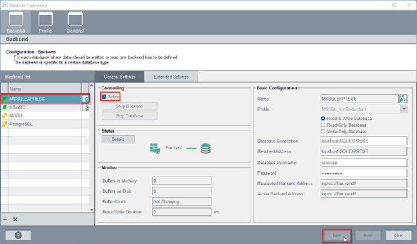Toggle the Active checkbox under Controlling
Image resolution: width=417 pixels, height=244 pixels.
coord(104,97)
